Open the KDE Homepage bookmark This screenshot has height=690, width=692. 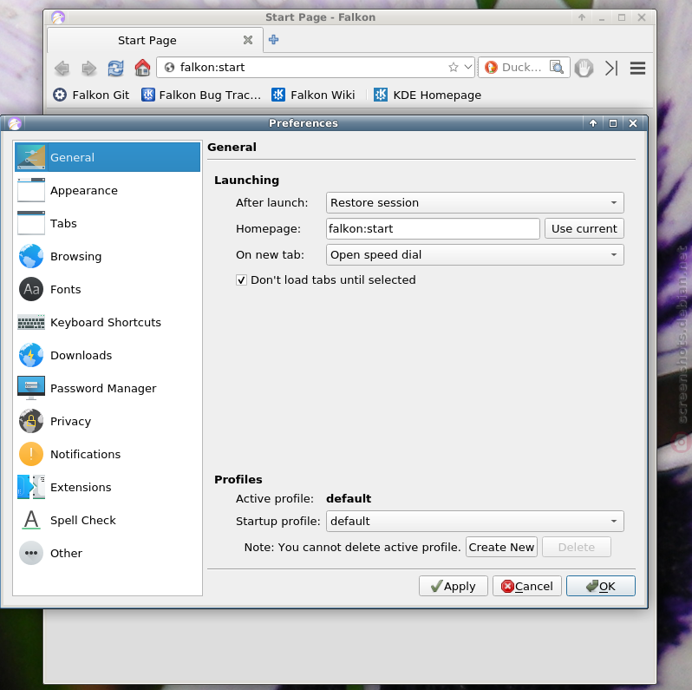coord(428,95)
